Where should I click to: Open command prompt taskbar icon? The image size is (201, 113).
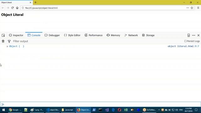pyautogui.click(x=100, y=110)
